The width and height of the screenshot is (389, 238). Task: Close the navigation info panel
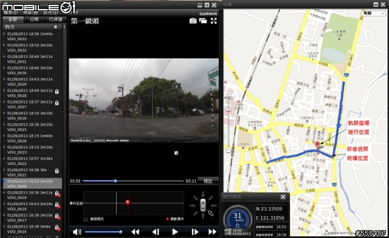[283, 197]
